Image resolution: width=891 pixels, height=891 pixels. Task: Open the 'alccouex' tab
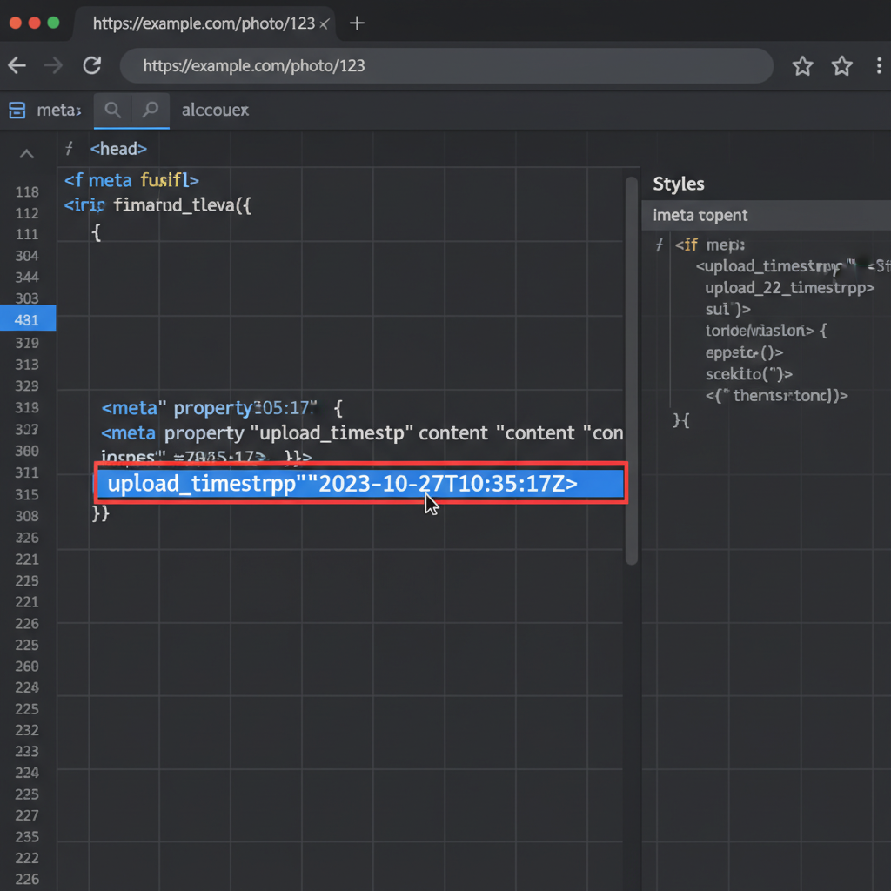(x=216, y=110)
